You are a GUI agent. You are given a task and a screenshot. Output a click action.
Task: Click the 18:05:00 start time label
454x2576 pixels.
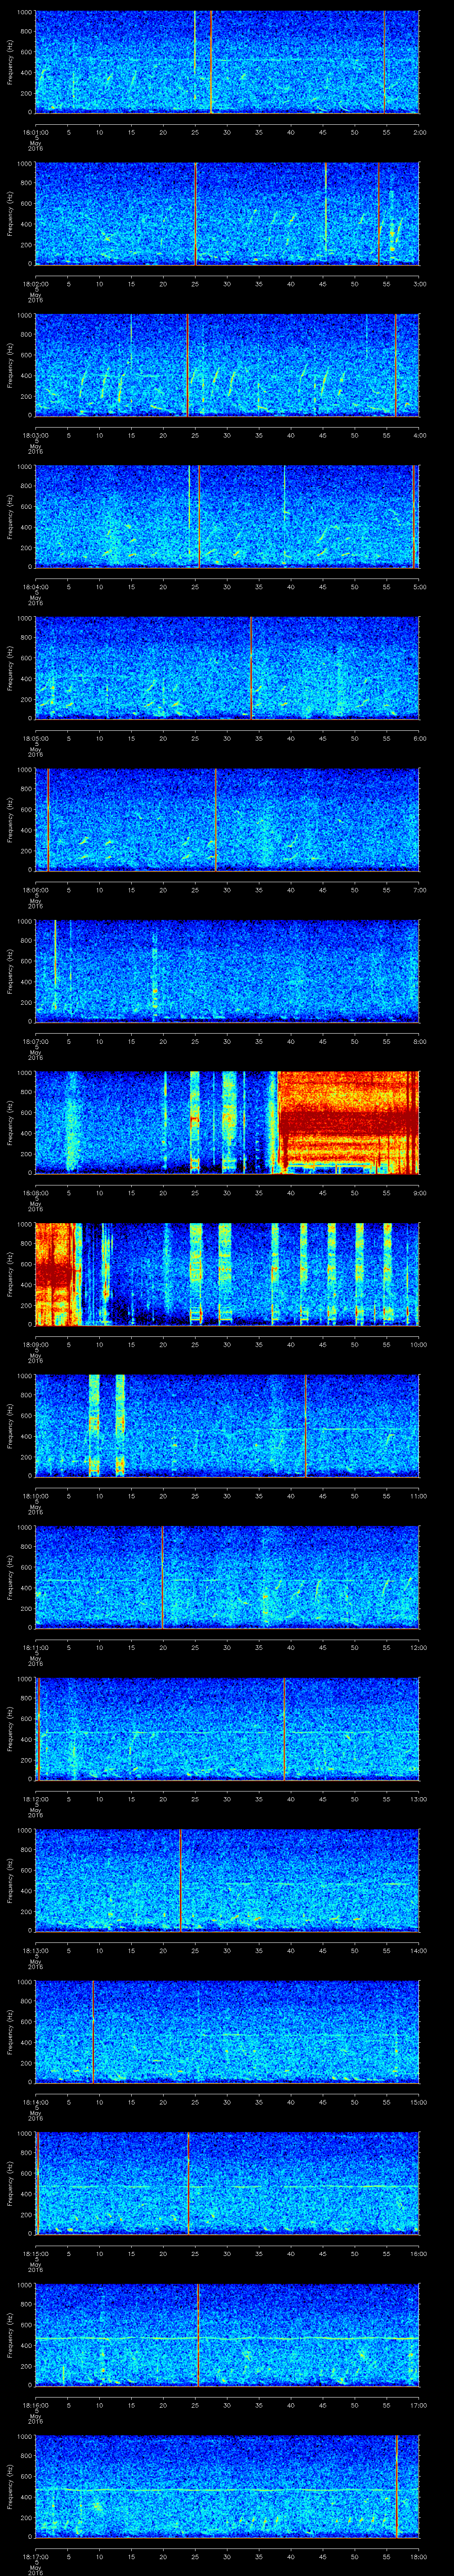(35, 738)
